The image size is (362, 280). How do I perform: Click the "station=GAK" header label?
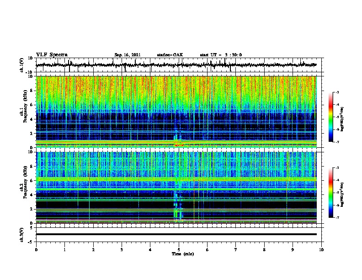tap(170, 55)
